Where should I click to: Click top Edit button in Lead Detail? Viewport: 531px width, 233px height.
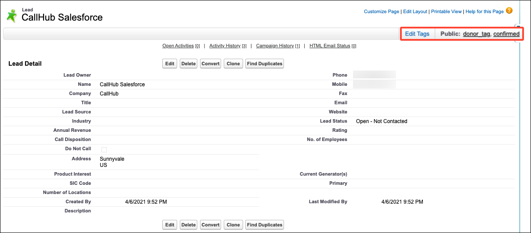pyautogui.click(x=170, y=64)
